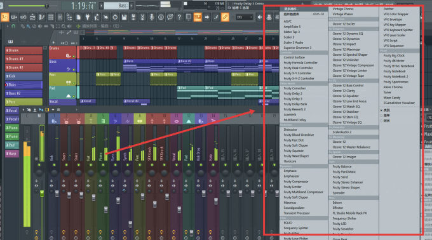Click the Drums playlist track header

[62, 52]
